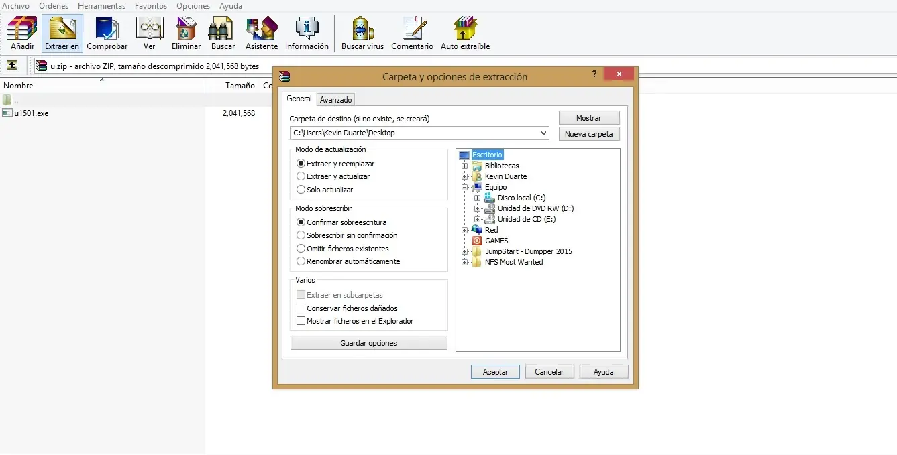Click the Auto extraíble icon
Viewport: 897px width, 455px height.
[465, 29]
